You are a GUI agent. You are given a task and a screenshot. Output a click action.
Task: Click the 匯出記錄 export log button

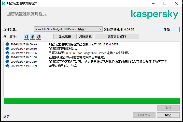pos(65,37)
